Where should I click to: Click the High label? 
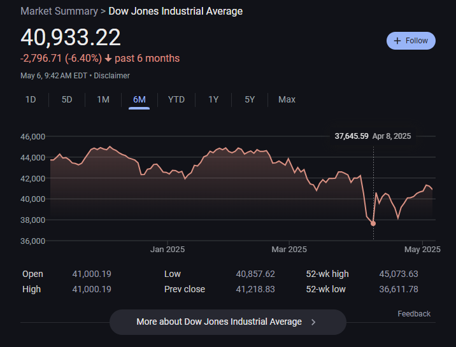pyautogui.click(x=31, y=290)
